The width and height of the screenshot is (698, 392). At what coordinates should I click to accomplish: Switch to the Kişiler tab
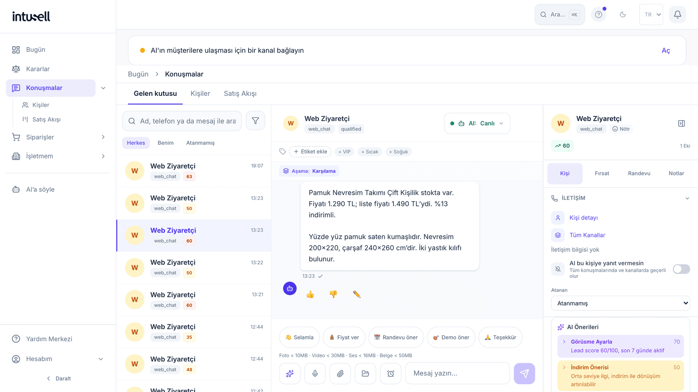[x=200, y=94]
